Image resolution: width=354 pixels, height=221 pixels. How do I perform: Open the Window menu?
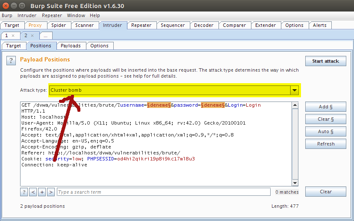click(x=76, y=15)
